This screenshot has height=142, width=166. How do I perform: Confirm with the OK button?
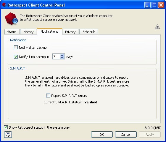(102, 135)
